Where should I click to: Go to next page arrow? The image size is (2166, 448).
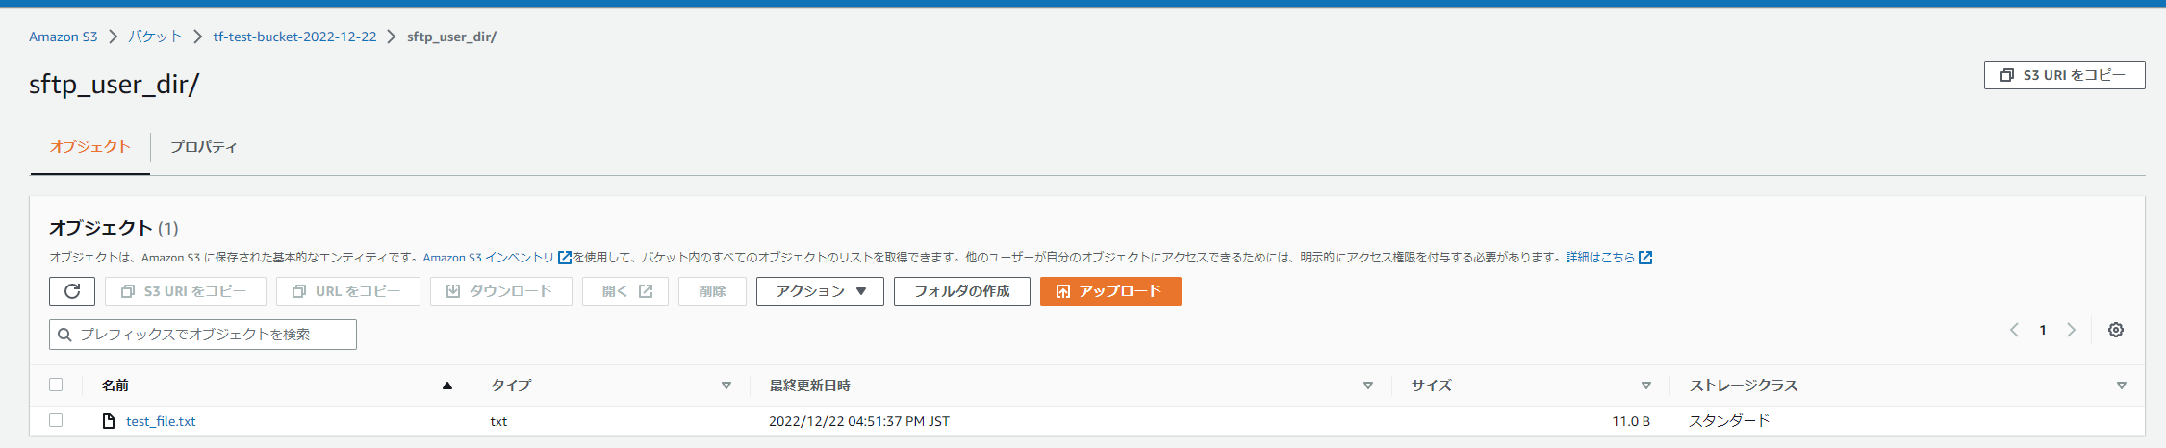(x=2072, y=330)
